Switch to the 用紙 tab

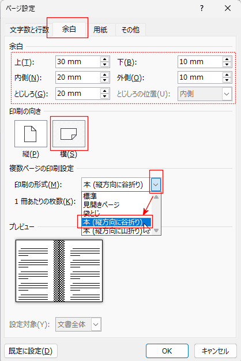coord(100,29)
